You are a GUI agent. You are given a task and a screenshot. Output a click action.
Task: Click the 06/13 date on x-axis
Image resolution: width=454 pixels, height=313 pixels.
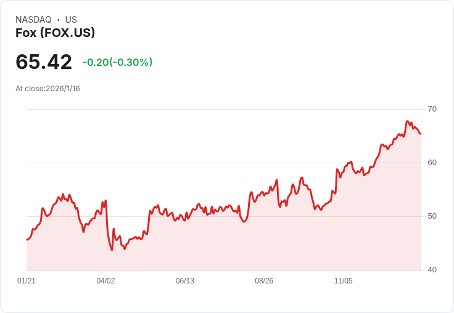pyautogui.click(x=185, y=281)
